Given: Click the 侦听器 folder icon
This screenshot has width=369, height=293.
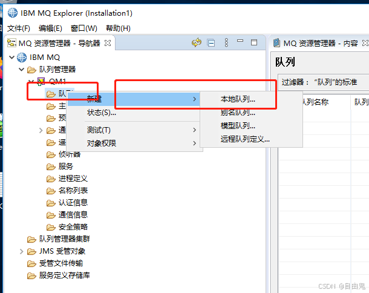Looking at the screenshot, I should (x=51, y=154).
